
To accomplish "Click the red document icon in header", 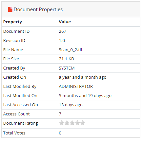I will 10,10.
